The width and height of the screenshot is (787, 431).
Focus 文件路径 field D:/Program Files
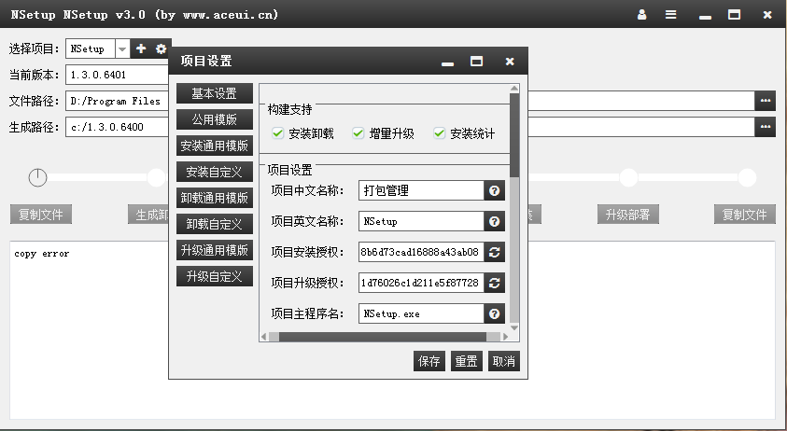pos(117,101)
